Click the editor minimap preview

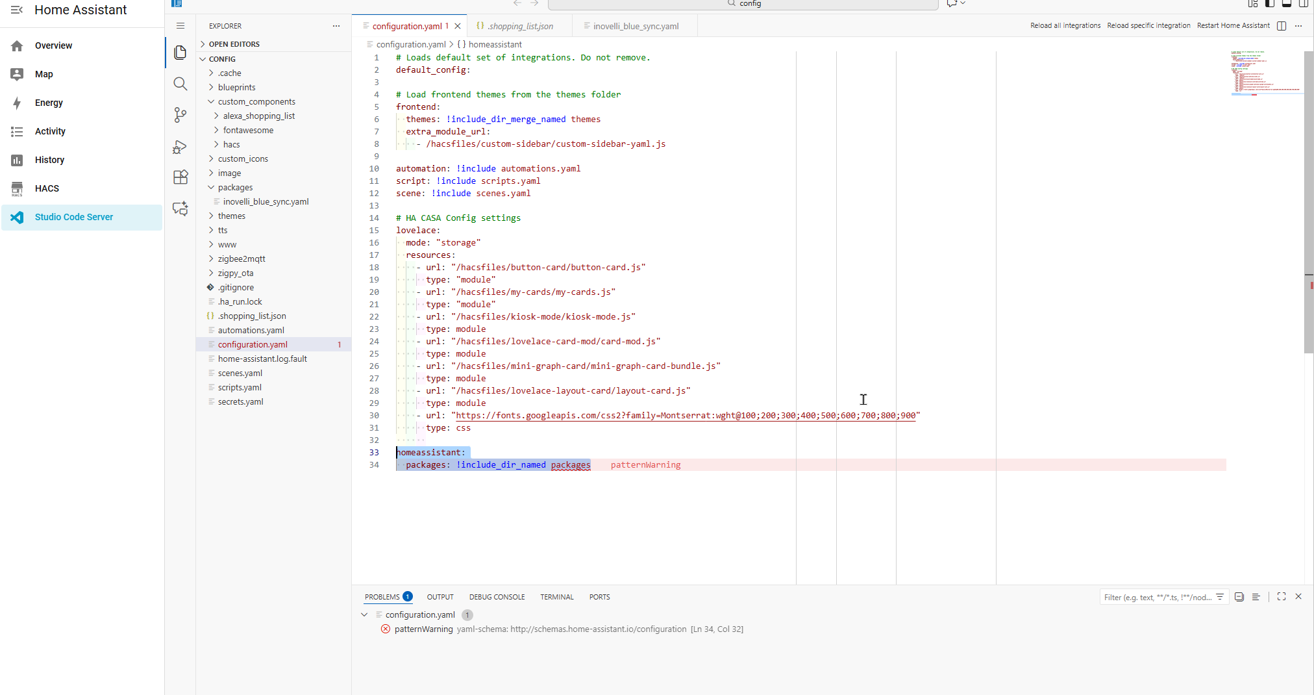click(x=1266, y=73)
